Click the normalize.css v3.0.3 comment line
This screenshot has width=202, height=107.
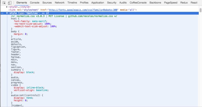click(x=64, y=16)
